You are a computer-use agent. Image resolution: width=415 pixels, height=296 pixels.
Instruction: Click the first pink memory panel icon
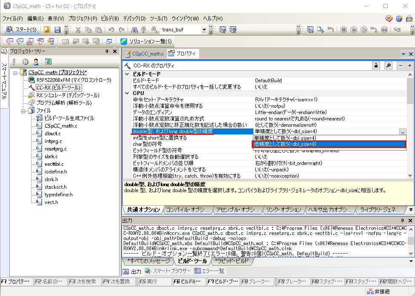click(10, 42)
